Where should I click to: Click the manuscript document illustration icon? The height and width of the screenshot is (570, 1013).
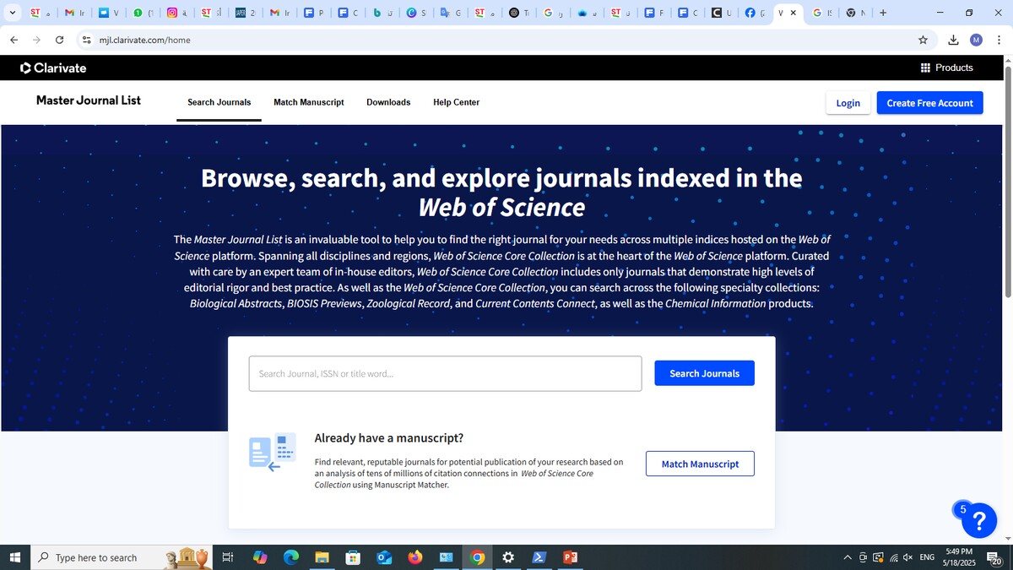(272, 452)
